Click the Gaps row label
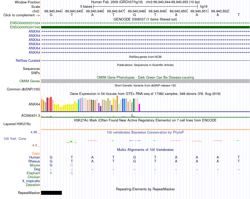 [36, 153]
